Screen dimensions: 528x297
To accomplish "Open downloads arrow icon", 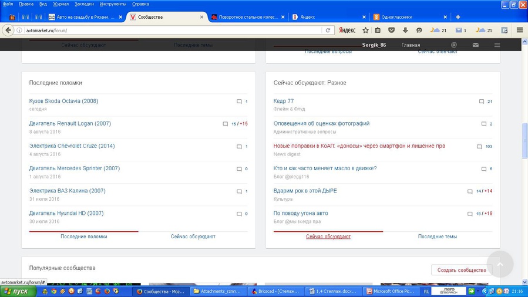I will (x=405, y=31).
